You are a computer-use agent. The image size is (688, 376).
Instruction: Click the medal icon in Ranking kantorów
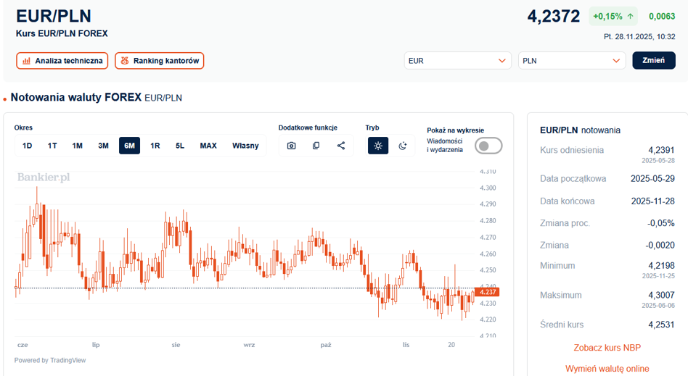pyautogui.click(x=125, y=61)
